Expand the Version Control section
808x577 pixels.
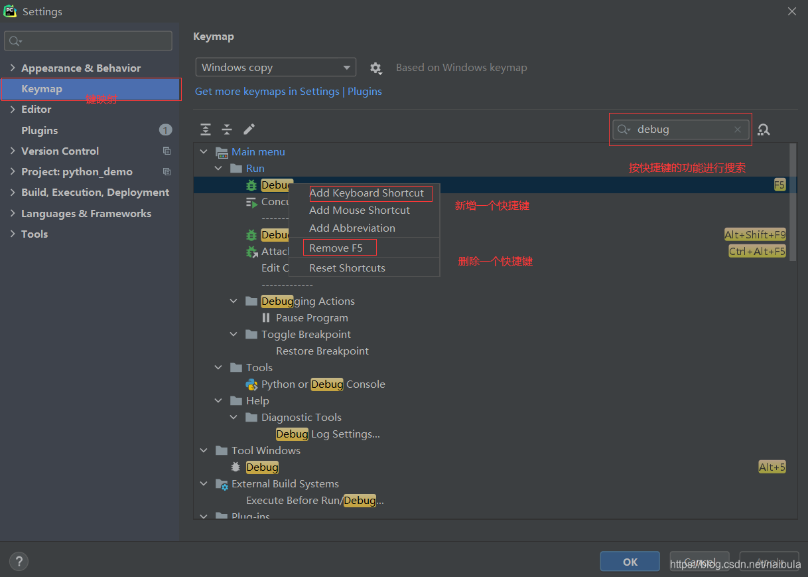(x=13, y=151)
